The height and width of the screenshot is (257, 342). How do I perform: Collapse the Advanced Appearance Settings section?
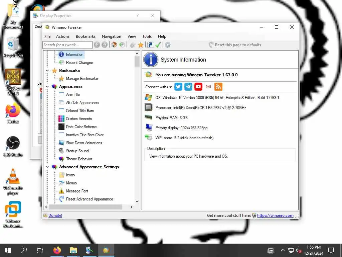(x=47, y=167)
